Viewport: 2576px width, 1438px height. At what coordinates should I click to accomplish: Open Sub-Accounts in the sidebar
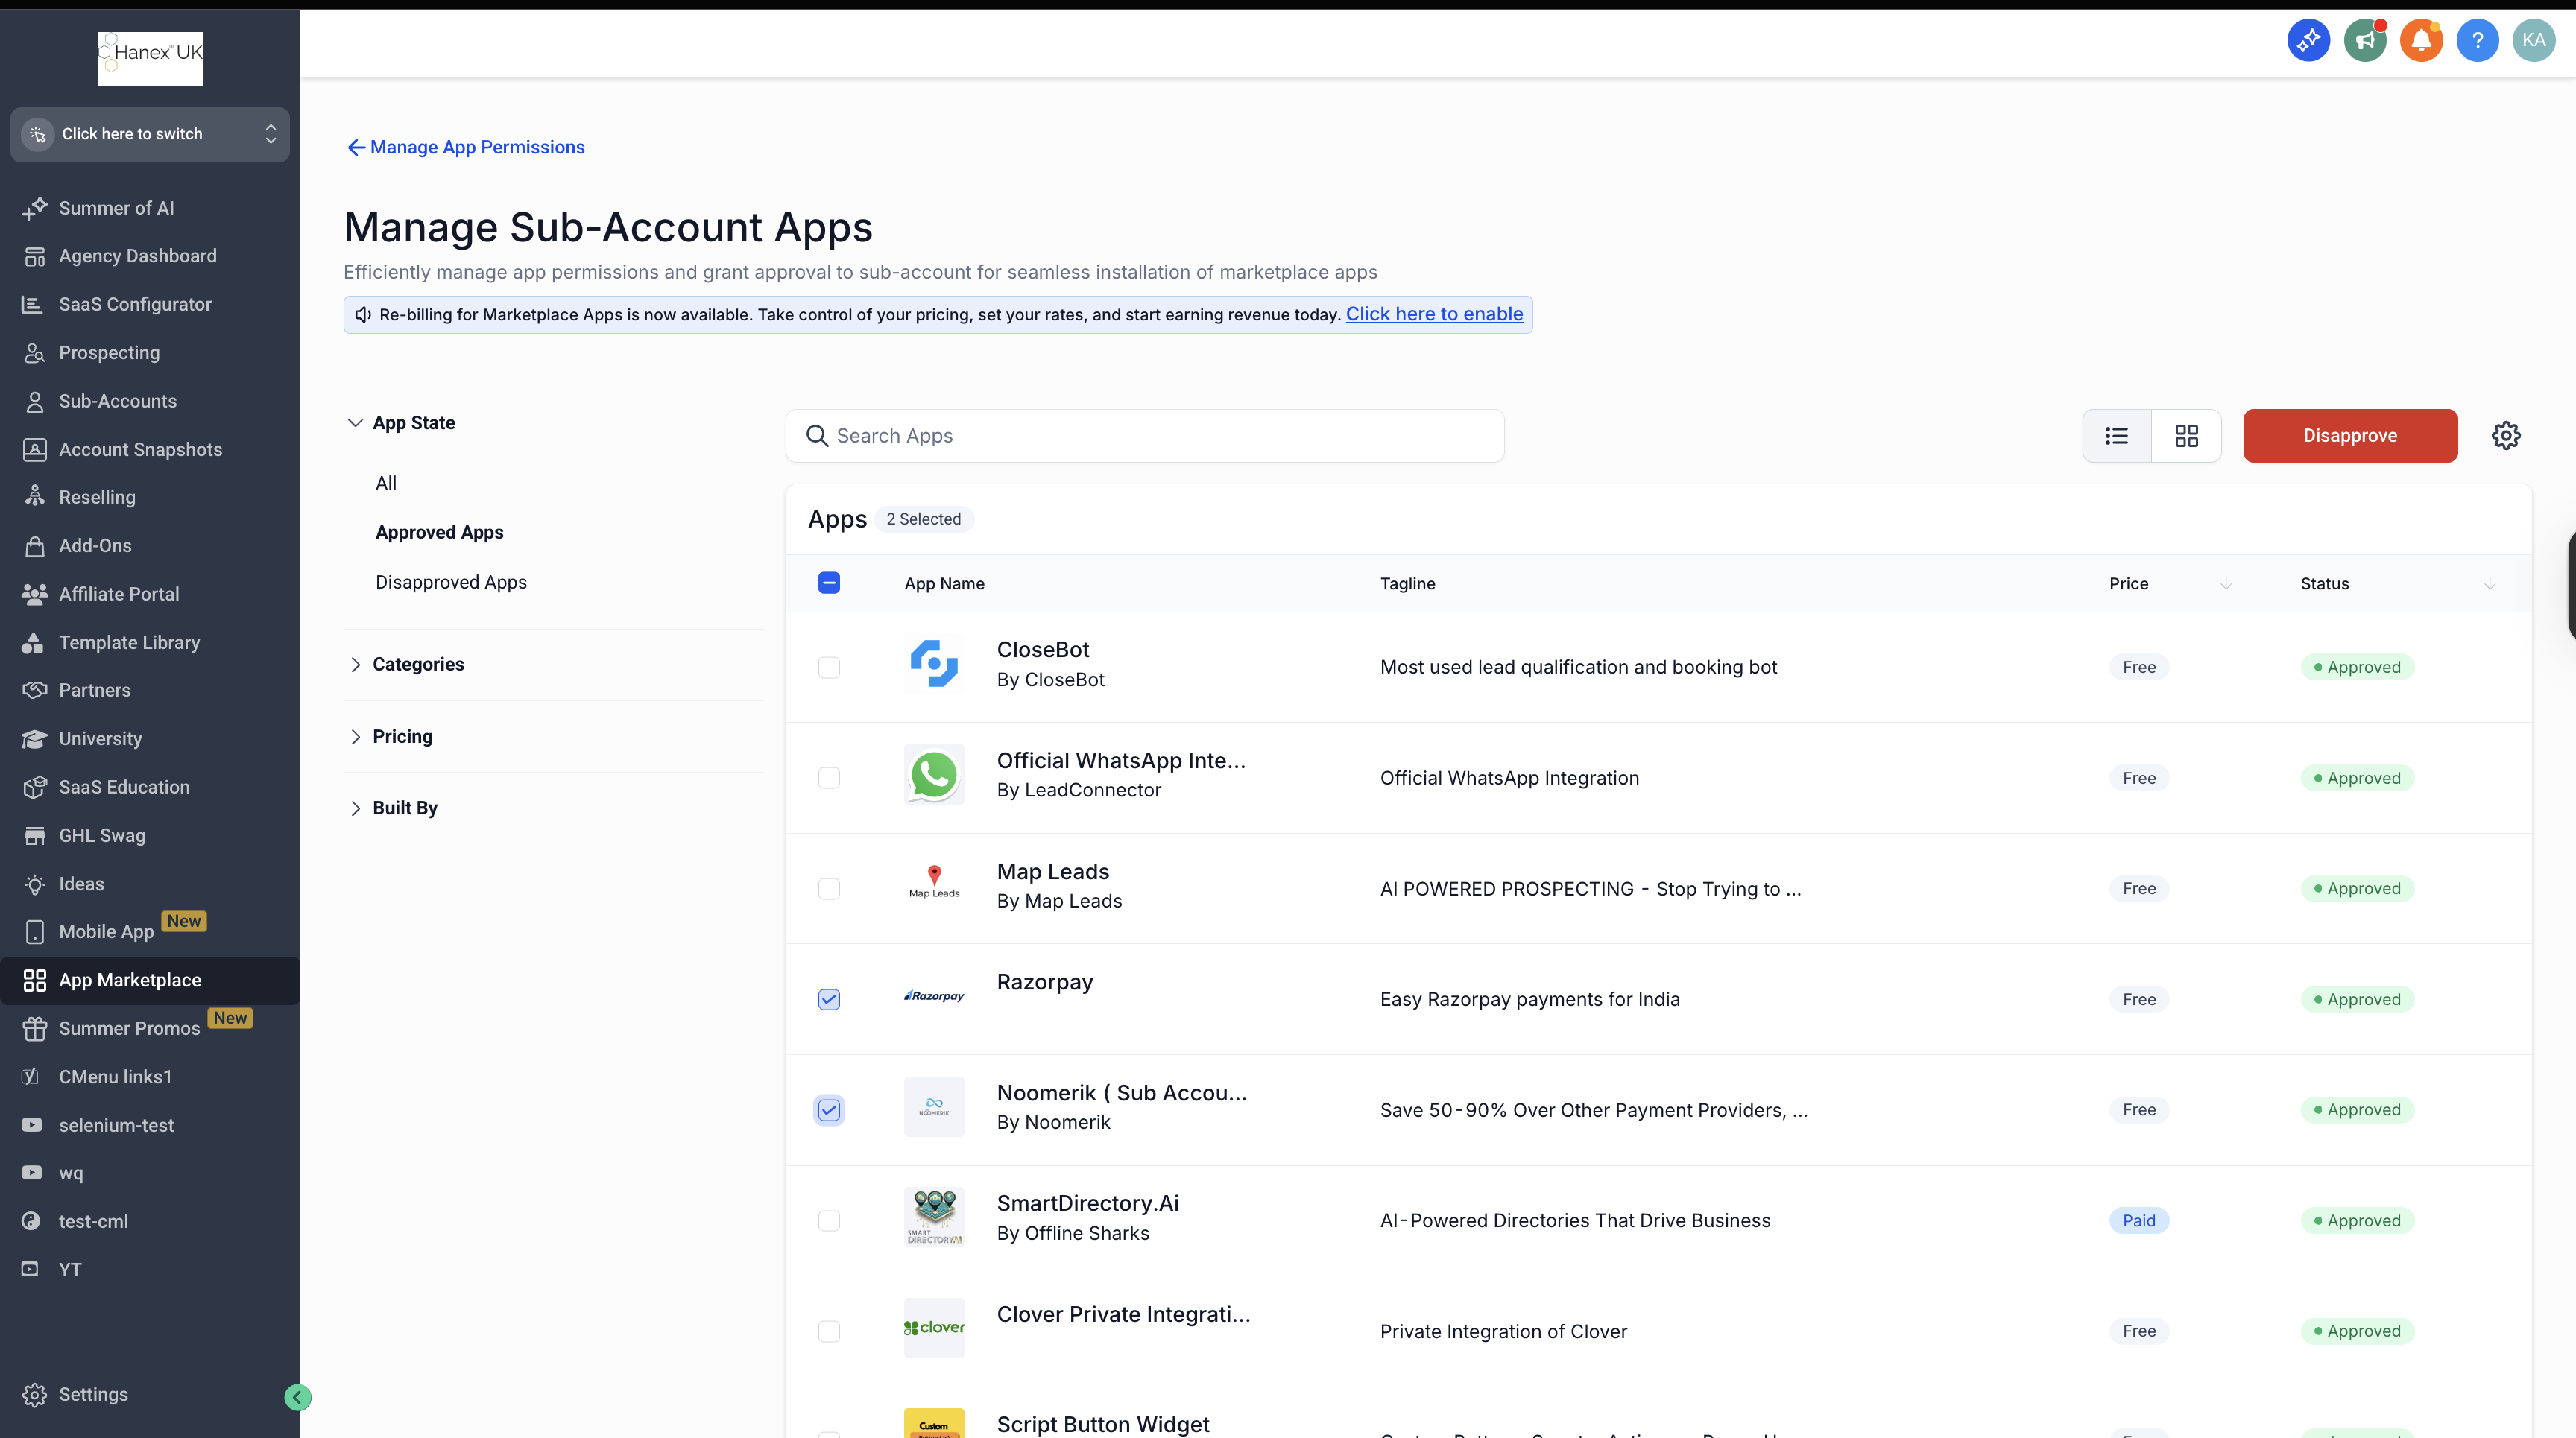click(x=117, y=401)
